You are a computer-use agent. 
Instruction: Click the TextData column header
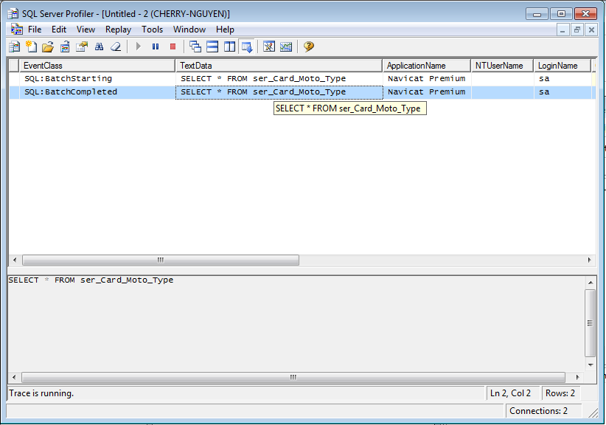click(x=194, y=65)
